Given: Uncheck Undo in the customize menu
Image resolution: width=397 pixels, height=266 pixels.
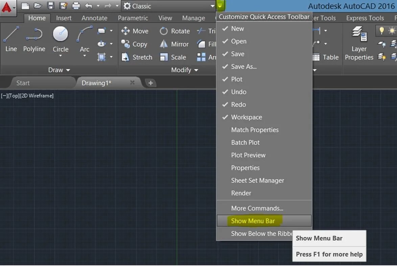Looking at the screenshot, I should 264,92.
